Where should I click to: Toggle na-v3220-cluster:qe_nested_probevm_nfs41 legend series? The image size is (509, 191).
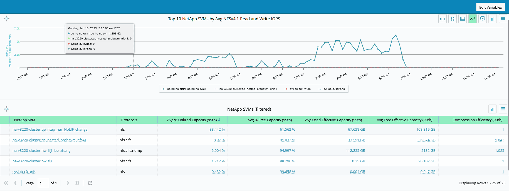(x=245, y=89)
